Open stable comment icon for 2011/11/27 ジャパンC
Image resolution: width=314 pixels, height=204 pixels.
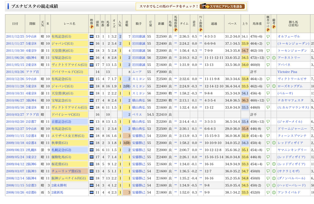[x=268, y=43]
